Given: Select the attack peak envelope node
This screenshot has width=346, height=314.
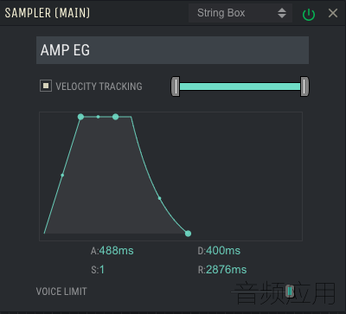Looking at the screenshot, I should coord(80,117).
